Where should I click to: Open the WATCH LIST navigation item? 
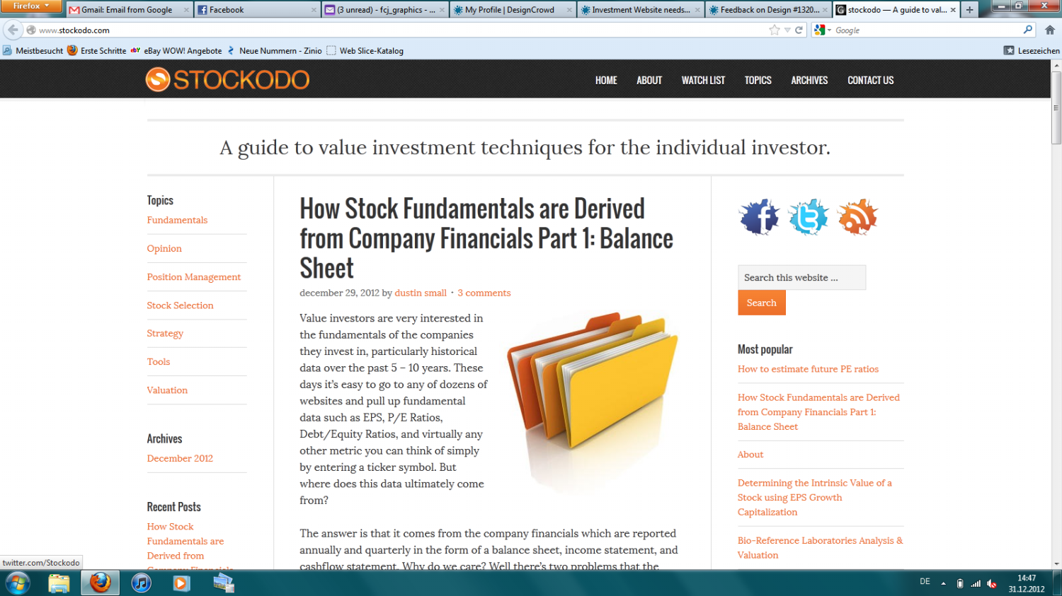[x=703, y=80]
